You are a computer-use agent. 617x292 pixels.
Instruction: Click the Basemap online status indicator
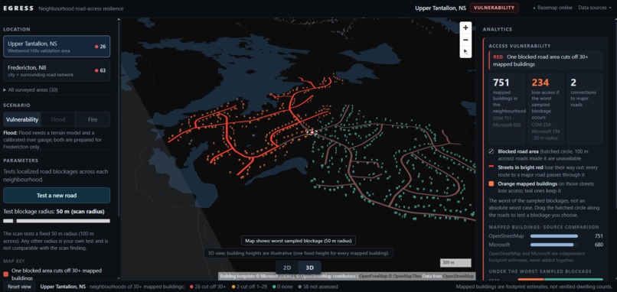point(553,8)
